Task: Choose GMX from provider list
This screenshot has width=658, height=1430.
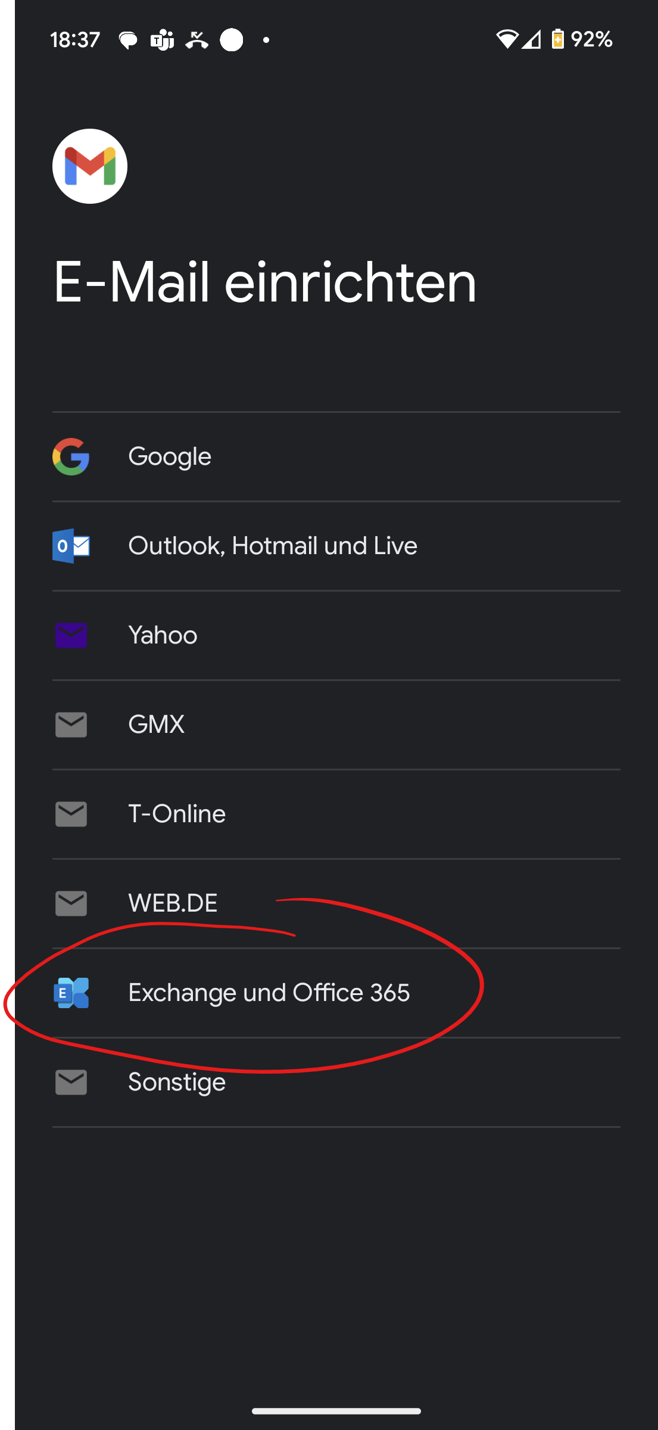Action: coord(156,725)
